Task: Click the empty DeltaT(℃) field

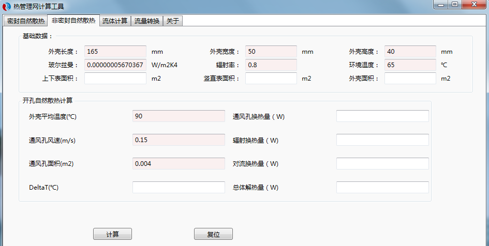Action: tap(179, 187)
